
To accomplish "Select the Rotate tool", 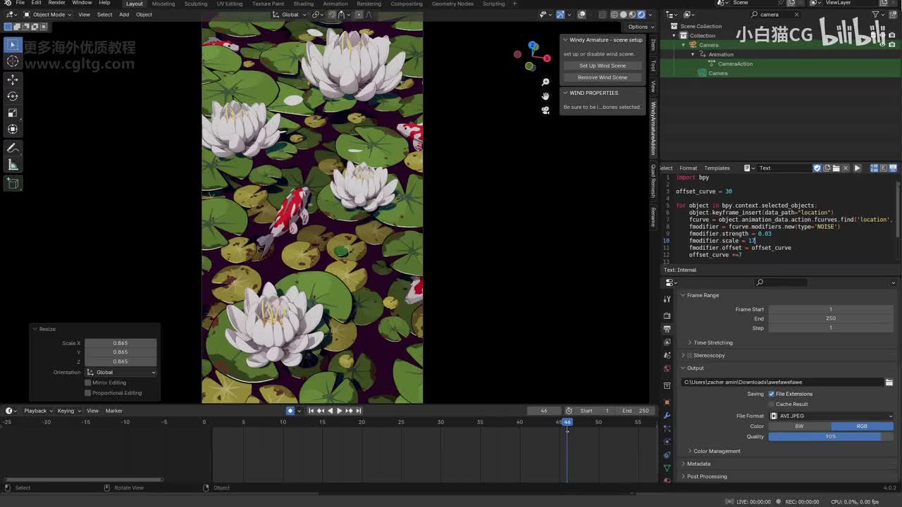I will point(13,96).
